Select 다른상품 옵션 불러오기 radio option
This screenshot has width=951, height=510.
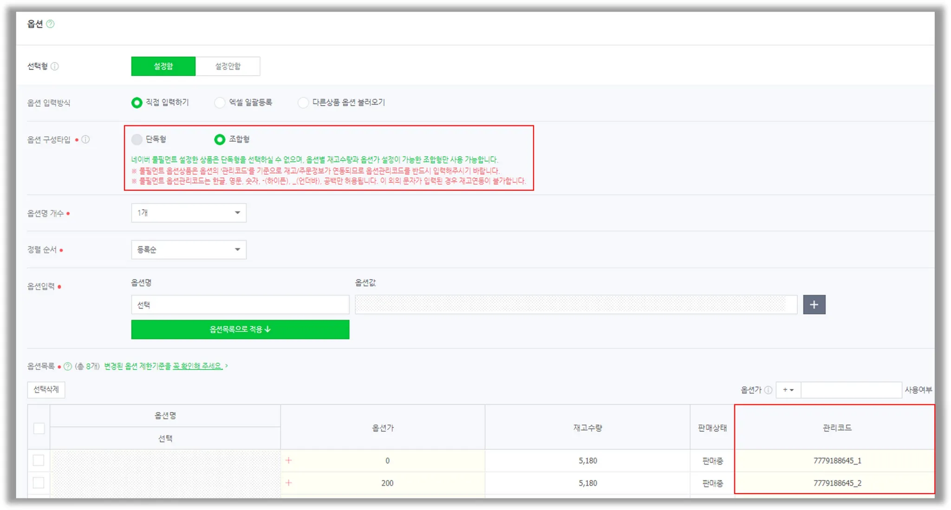[x=303, y=103]
